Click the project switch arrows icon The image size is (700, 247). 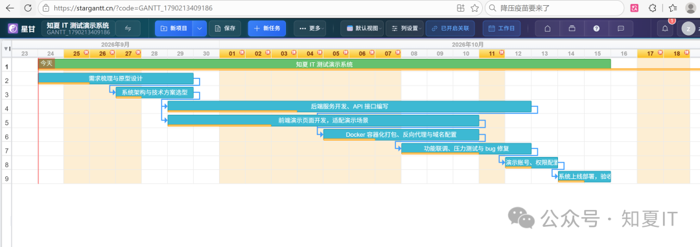pyautogui.click(x=128, y=29)
